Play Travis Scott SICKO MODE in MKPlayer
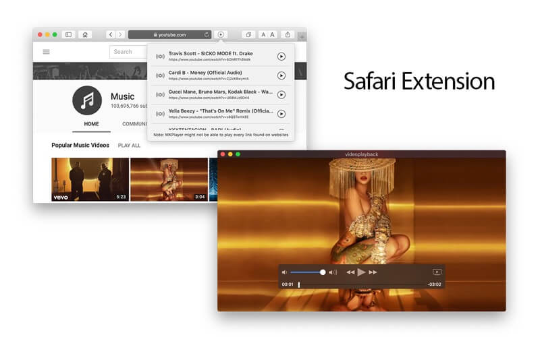Viewport: 540px width, 337px height. [x=281, y=57]
